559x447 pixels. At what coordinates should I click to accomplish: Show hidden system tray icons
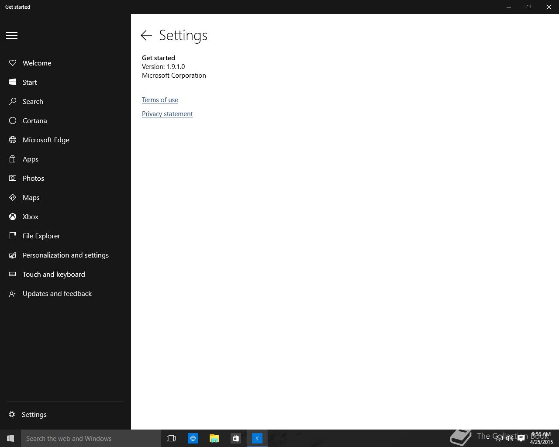[488, 438]
